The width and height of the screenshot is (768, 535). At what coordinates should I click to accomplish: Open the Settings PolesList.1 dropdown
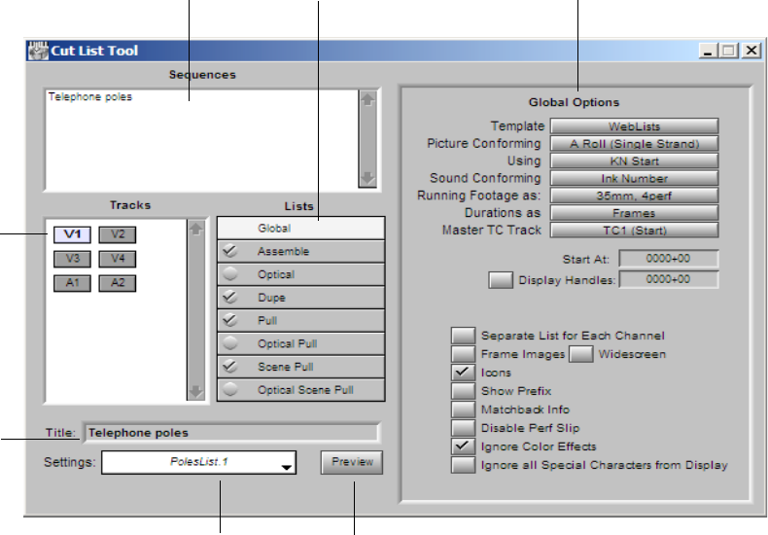(199, 462)
